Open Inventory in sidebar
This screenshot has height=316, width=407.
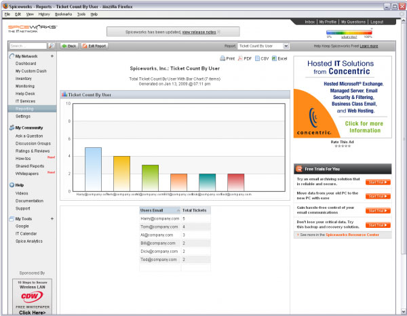(x=23, y=79)
